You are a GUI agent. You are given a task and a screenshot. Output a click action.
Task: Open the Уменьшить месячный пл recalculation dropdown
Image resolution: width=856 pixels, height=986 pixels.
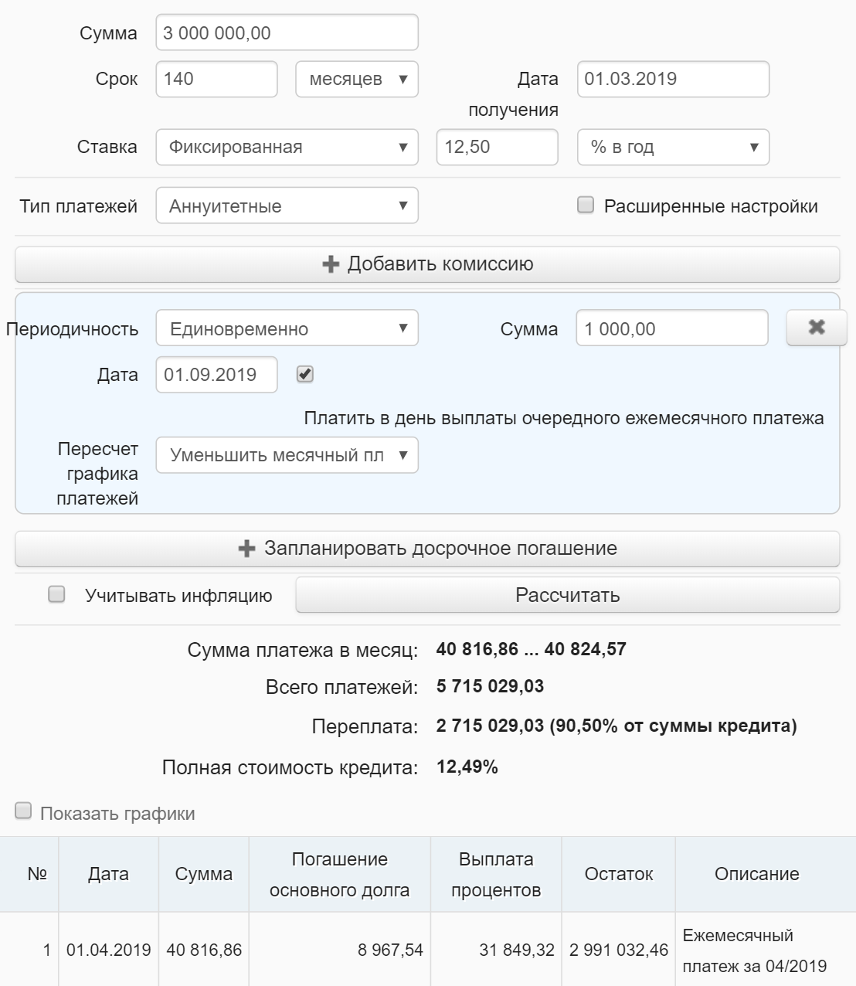click(287, 455)
